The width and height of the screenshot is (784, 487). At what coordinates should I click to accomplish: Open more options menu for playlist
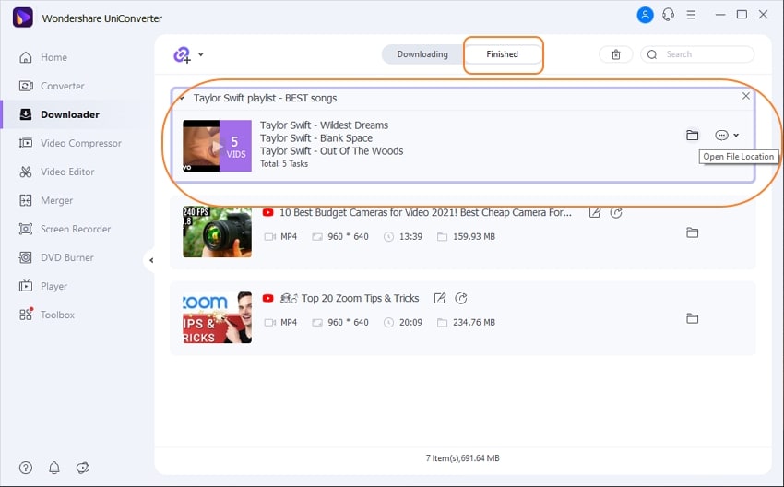[726, 135]
